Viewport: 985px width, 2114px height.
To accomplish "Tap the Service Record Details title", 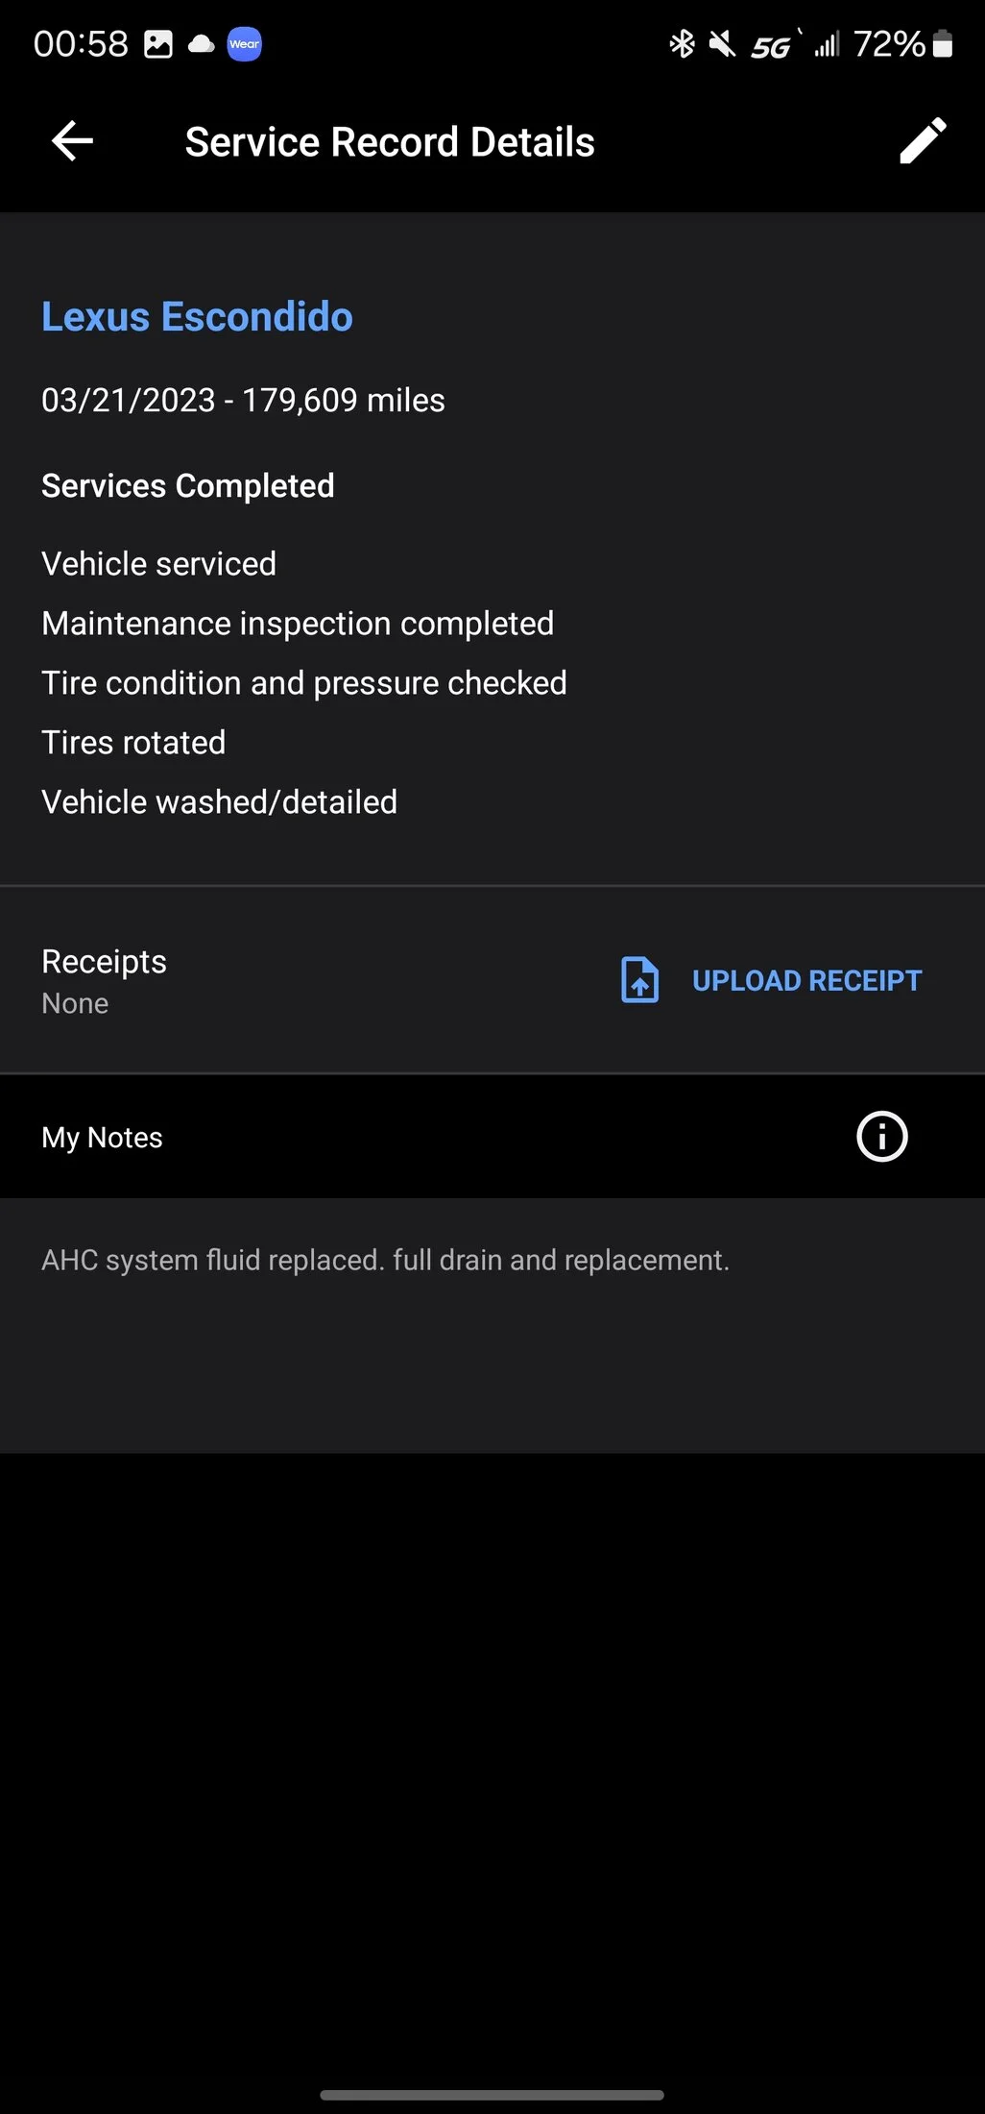I will [390, 142].
